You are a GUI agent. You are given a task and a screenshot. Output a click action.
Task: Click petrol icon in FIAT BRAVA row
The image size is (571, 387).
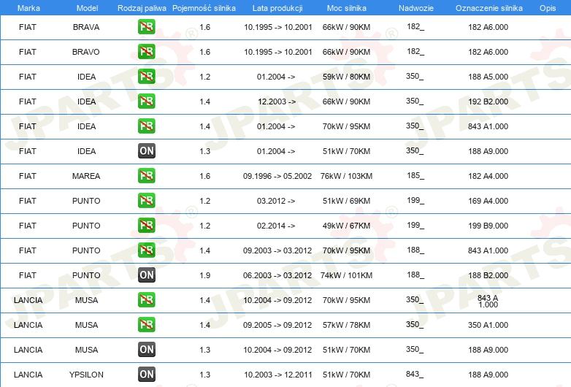coord(146,26)
